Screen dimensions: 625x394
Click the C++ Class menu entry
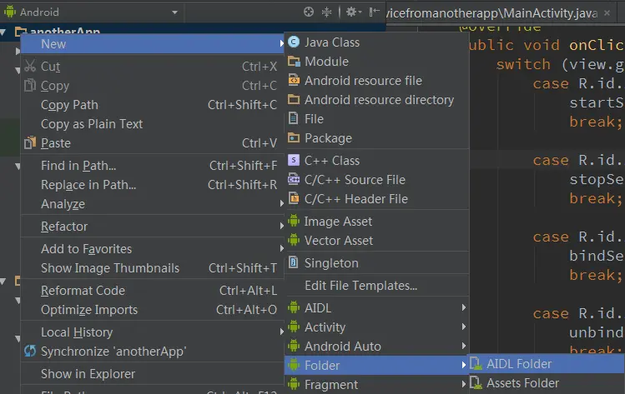tap(332, 160)
